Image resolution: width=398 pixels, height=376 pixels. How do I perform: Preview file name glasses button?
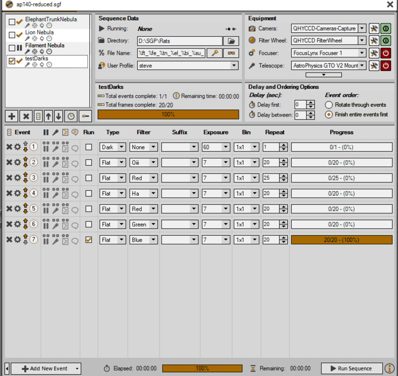tap(231, 53)
